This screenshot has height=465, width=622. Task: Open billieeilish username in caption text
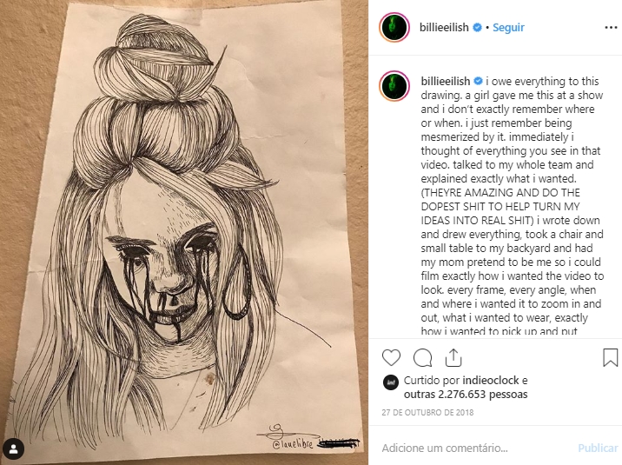click(x=446, y=81)
